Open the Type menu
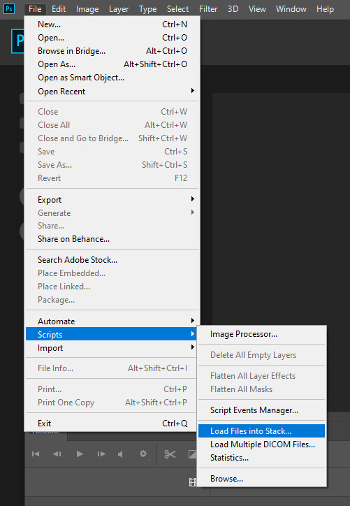Viewport: 350px width, 506px height. pos(147,9)
